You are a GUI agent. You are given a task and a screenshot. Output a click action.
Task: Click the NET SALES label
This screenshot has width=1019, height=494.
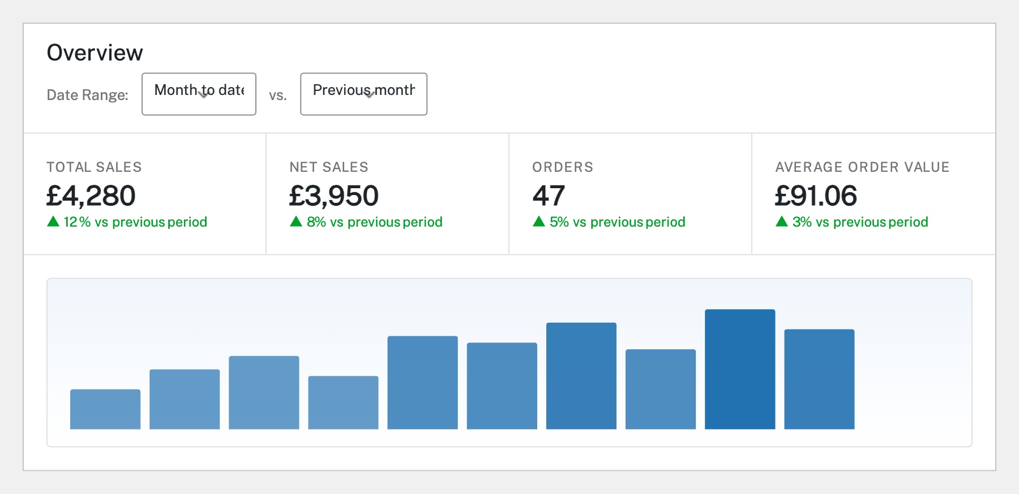pos(329,167)
